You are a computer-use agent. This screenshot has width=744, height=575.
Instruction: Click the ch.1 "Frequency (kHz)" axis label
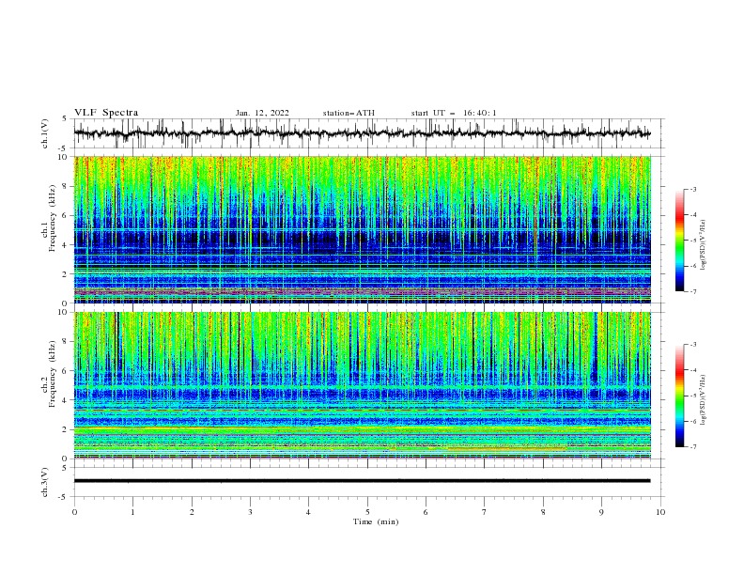[x=54, y=219]
